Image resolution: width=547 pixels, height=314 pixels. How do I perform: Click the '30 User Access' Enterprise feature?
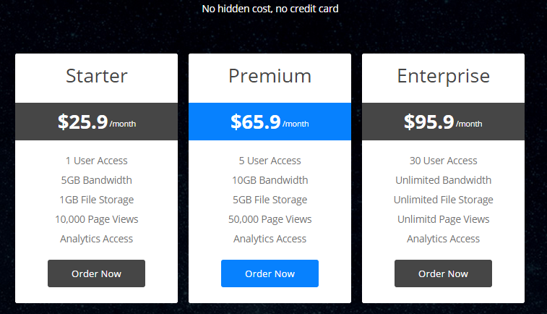pos(444,161)
